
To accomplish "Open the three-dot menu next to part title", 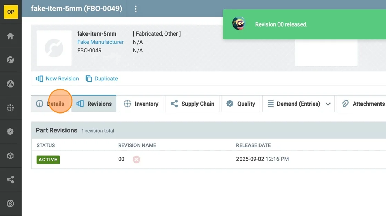I will click(x=136, y=9).
